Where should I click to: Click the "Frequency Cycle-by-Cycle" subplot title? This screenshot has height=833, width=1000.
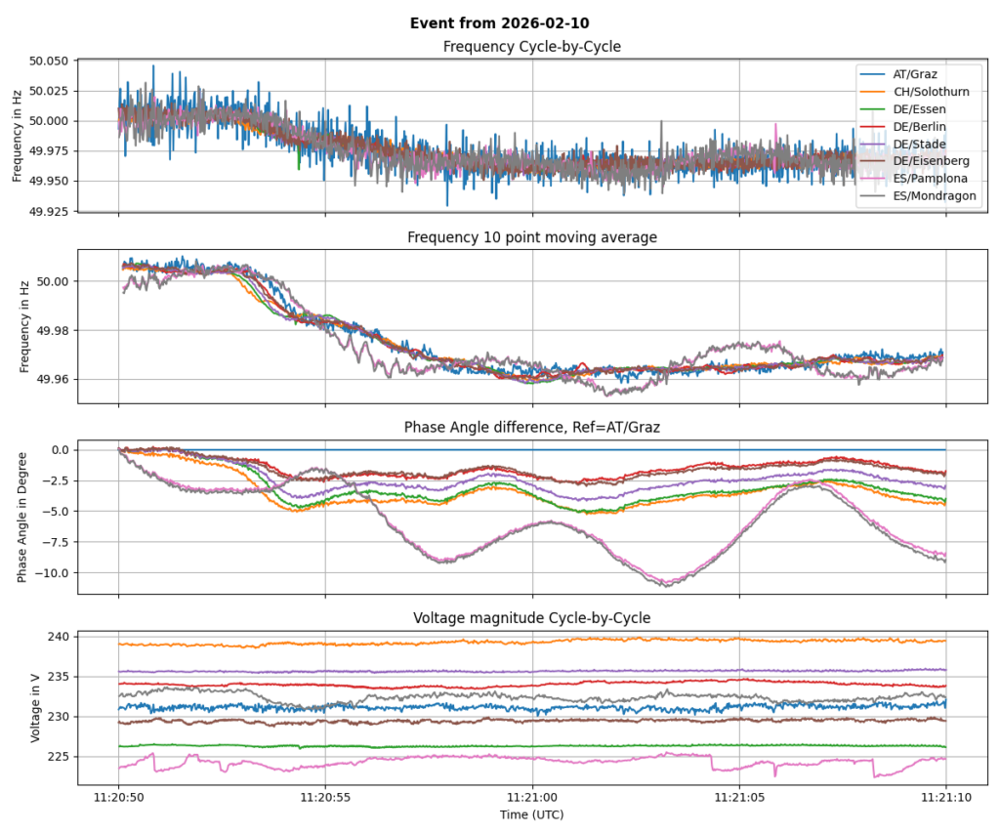[x=531, y=47]
